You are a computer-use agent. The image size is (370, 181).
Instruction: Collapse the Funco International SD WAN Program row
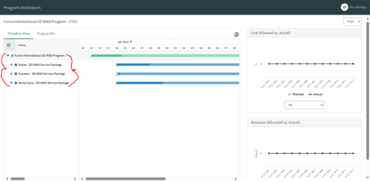8,56
